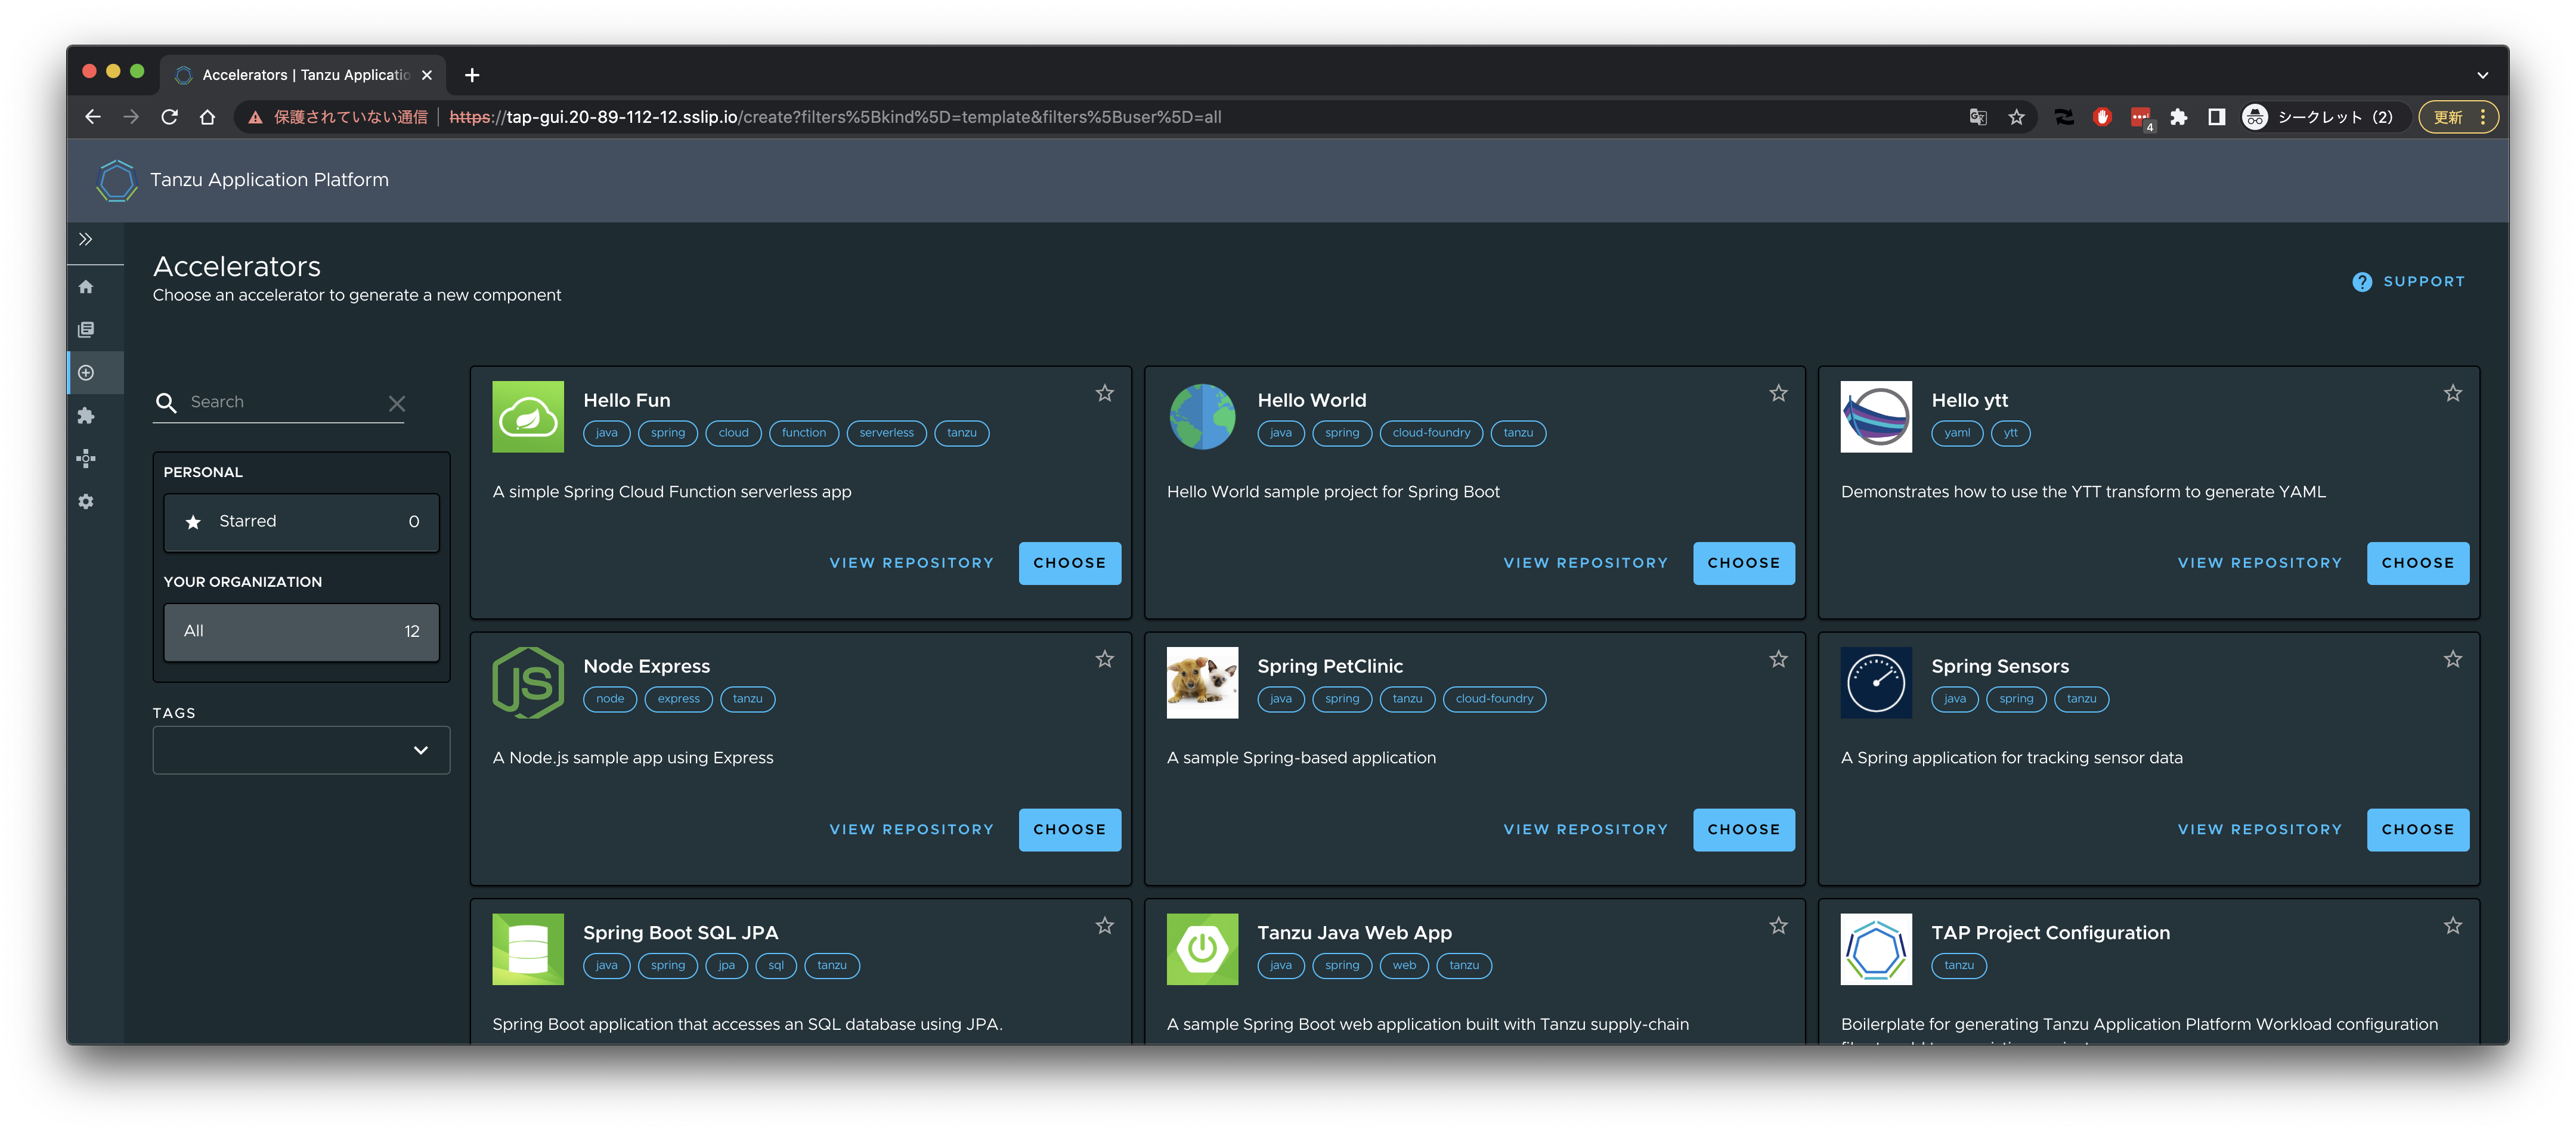Choose the Hello Fun accelerator
This screenshot has width=2576, height=1133.
1069,563
